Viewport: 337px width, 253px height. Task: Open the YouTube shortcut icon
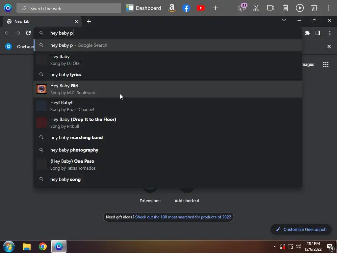click(200, 8)
